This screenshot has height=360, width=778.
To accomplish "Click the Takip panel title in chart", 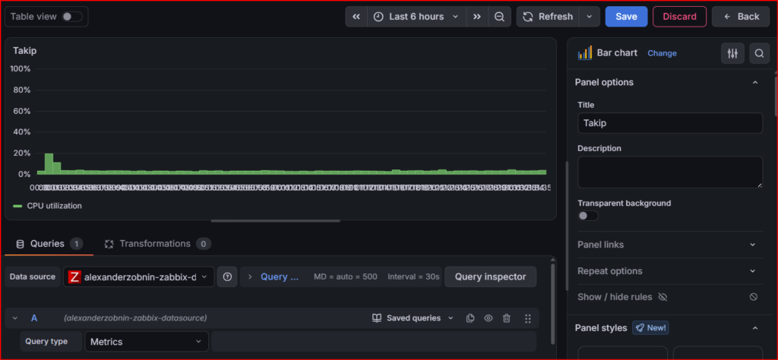I will (25, 50).
